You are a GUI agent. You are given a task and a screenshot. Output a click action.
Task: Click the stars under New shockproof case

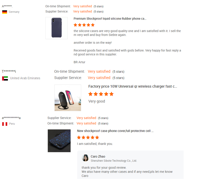point(88,138)
